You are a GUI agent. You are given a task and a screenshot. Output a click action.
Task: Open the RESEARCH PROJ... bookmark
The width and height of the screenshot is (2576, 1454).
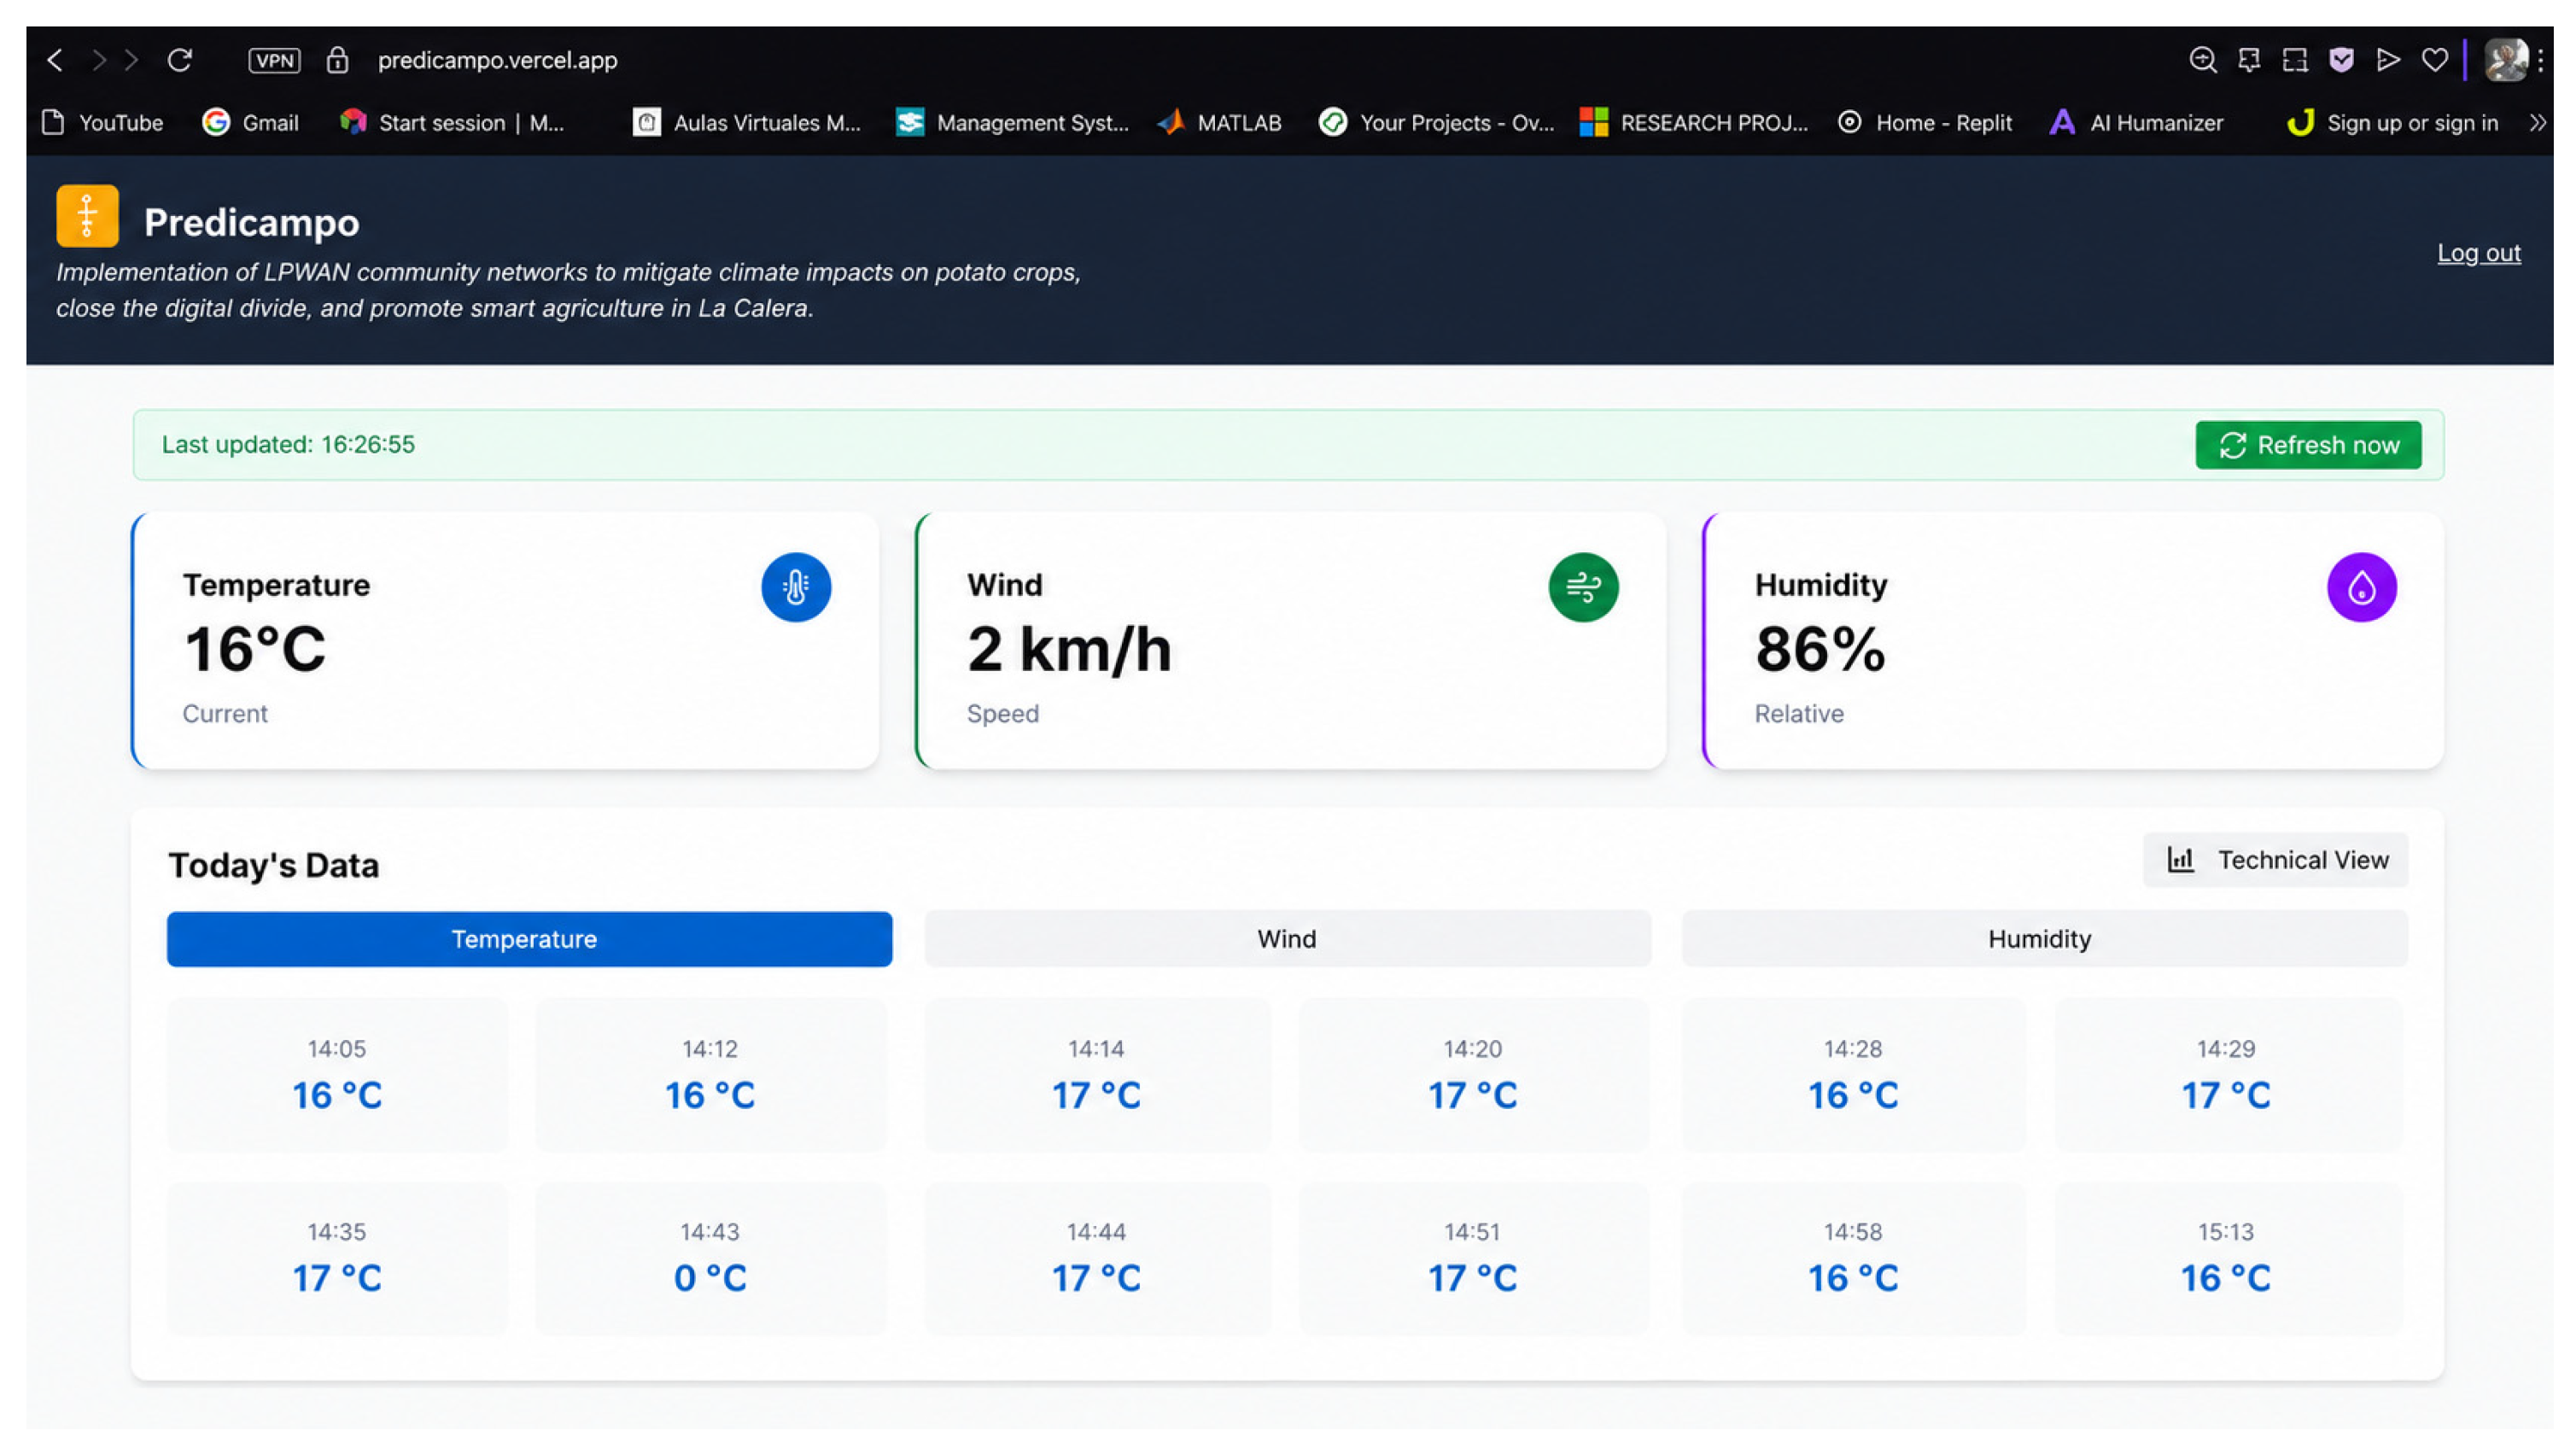(x=1694, y=123)
